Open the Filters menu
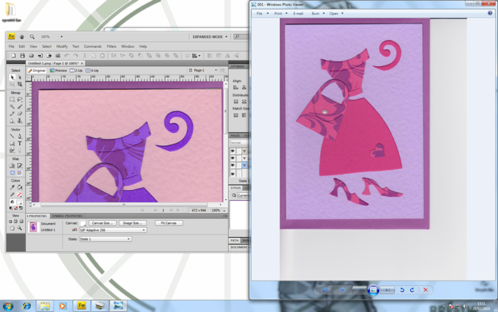This screenshot has height=312, width=498. [x=112, y=46]
